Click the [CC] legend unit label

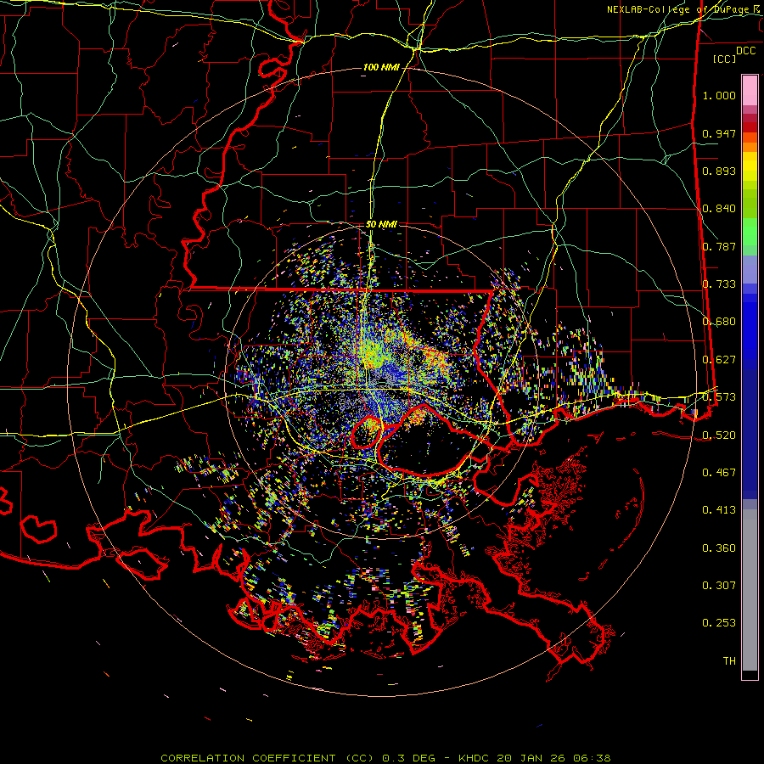[x=725, y=59]
